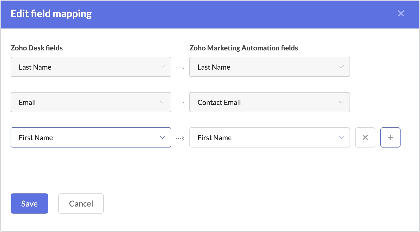This screenshot has height=232, width=420.
Task: Expand Marketing Automation First Name dropdown
Action: tap(270, 137)
